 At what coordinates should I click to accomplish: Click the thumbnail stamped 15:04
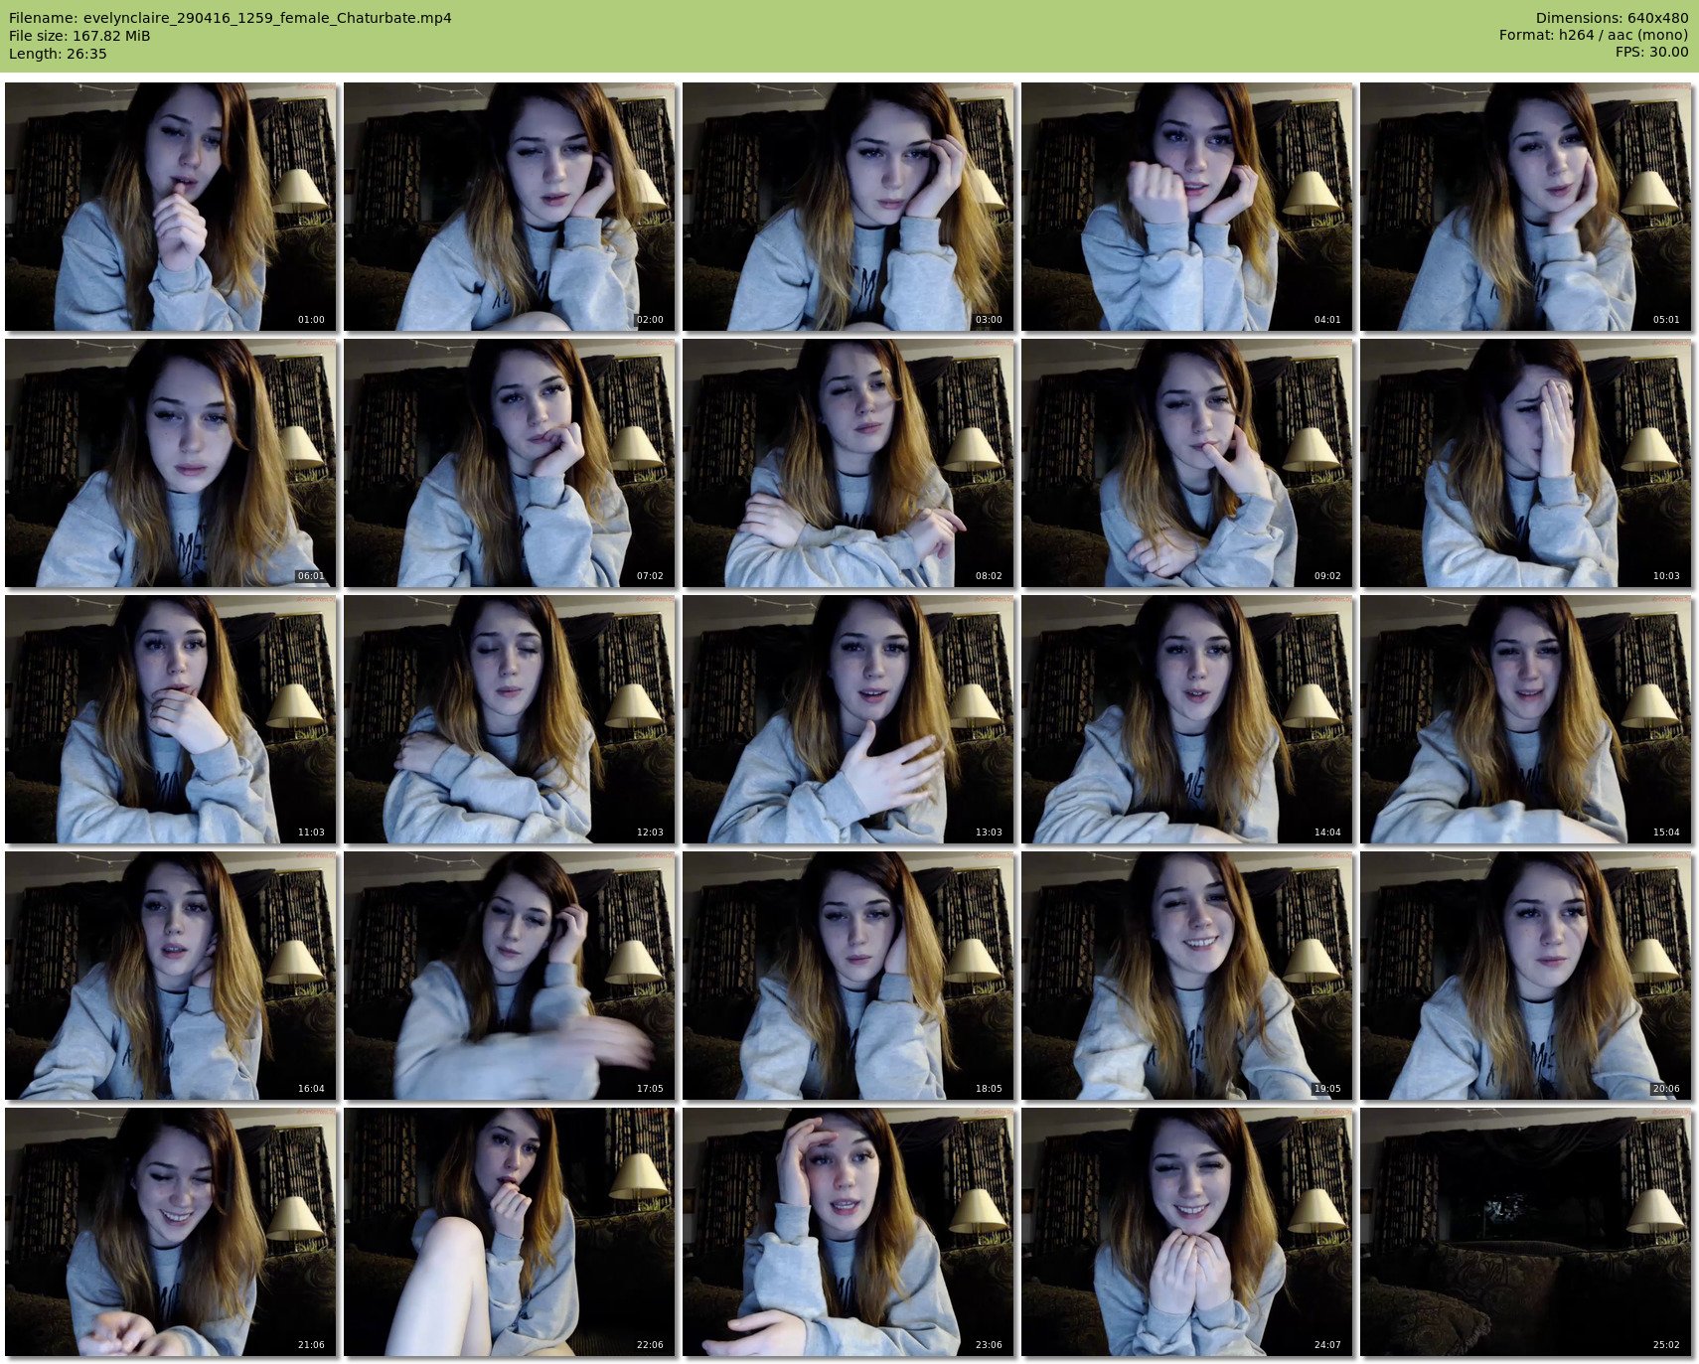click(x=1526, y=719)
